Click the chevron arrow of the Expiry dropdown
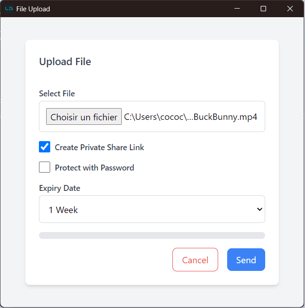Viewport: 305px width, 308px height. click(259, 209)
